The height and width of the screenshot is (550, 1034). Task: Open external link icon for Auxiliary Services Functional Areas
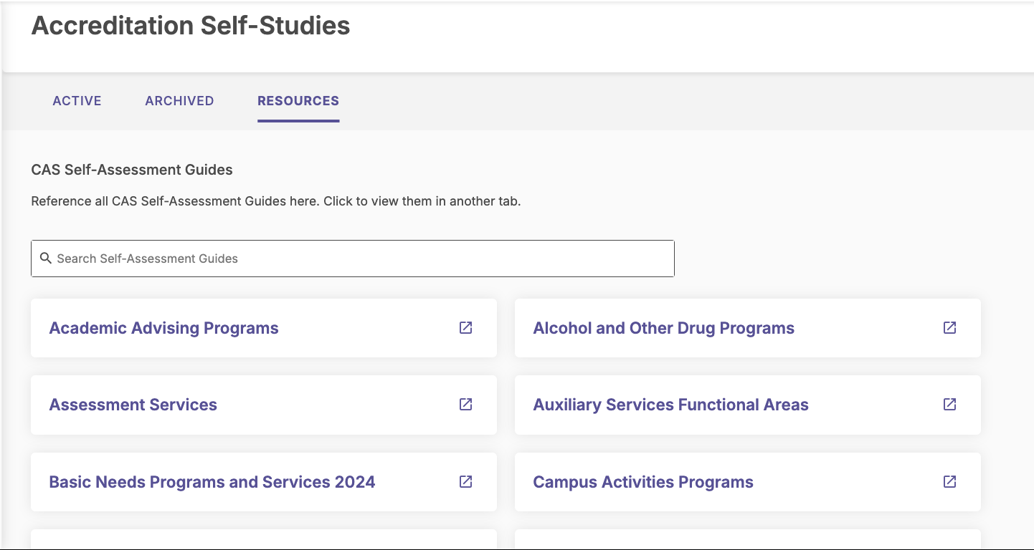949,405
